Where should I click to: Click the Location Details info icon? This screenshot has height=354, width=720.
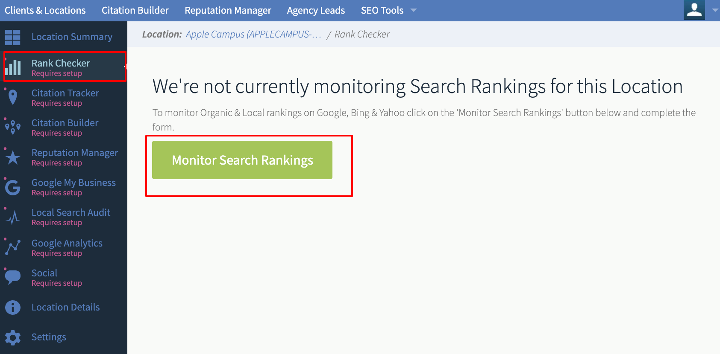(13, 307)
